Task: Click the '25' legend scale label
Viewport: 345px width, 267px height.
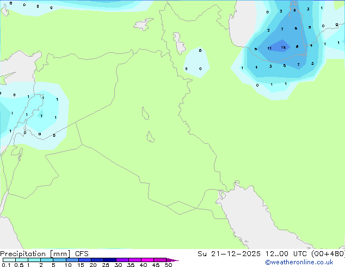Action: 106,265
